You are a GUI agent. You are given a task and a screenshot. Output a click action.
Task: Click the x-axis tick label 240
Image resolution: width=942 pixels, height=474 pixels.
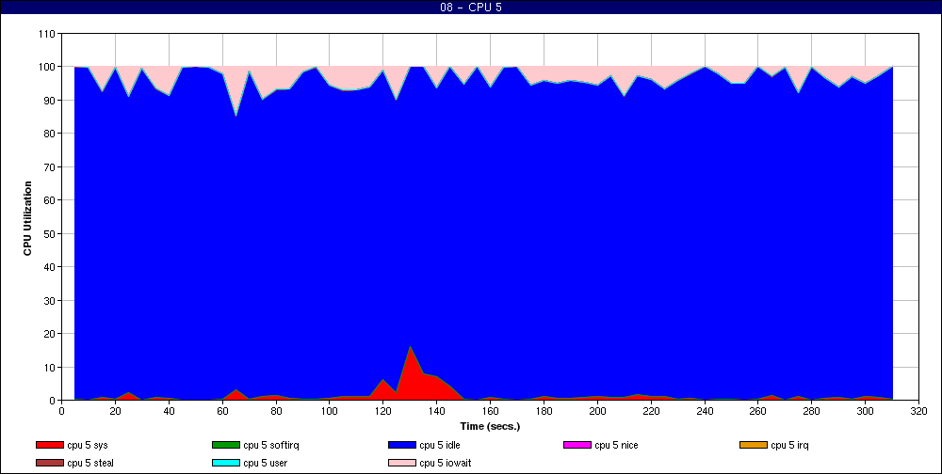point(704,411)
